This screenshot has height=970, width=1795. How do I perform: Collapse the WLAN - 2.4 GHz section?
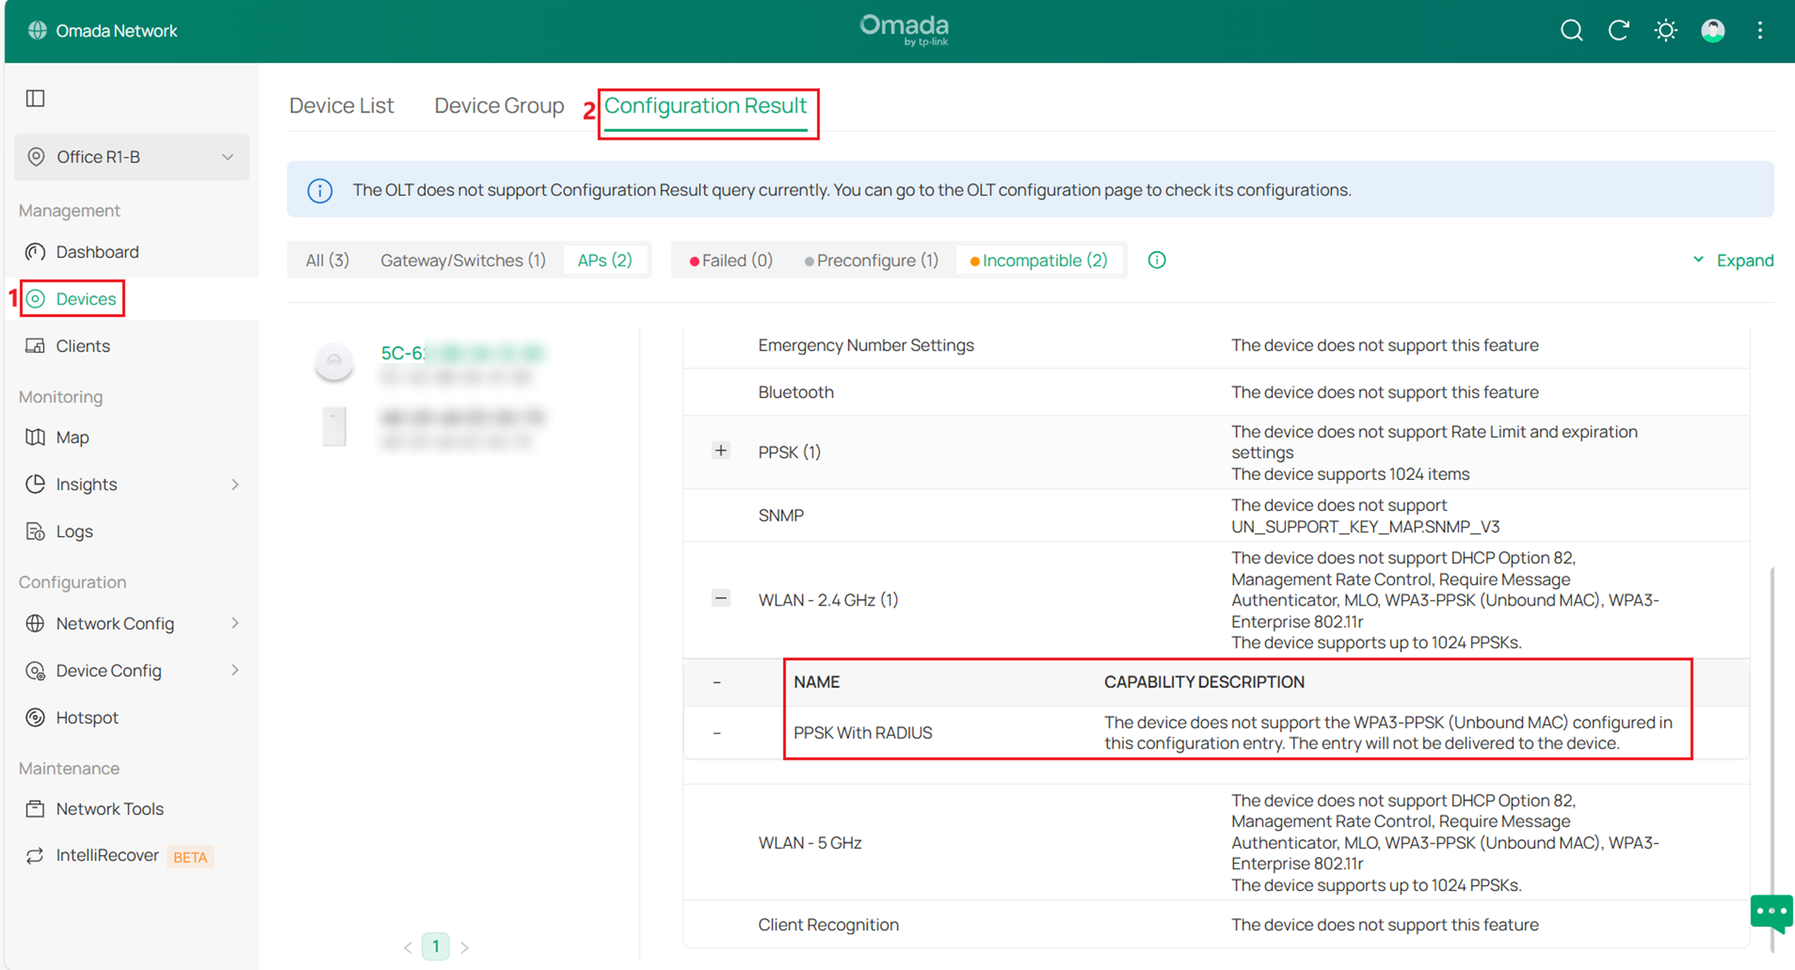tap(721, 598)
